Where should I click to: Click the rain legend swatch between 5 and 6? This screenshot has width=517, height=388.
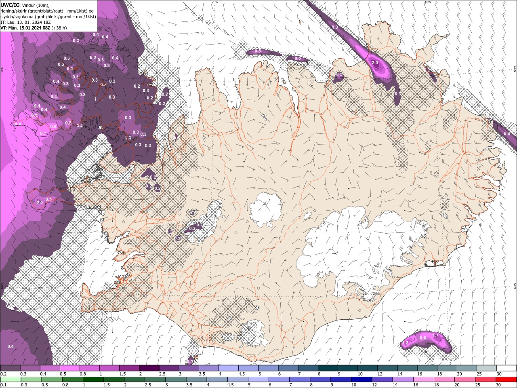click(x=258, y=380)
